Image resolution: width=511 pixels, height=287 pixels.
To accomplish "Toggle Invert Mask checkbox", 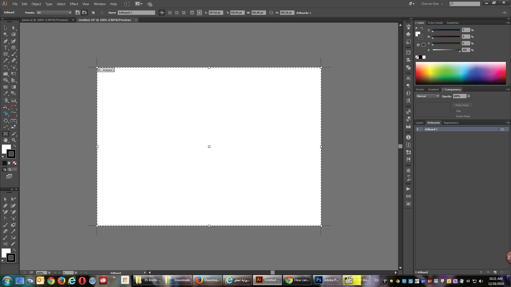I will (454, 116).
